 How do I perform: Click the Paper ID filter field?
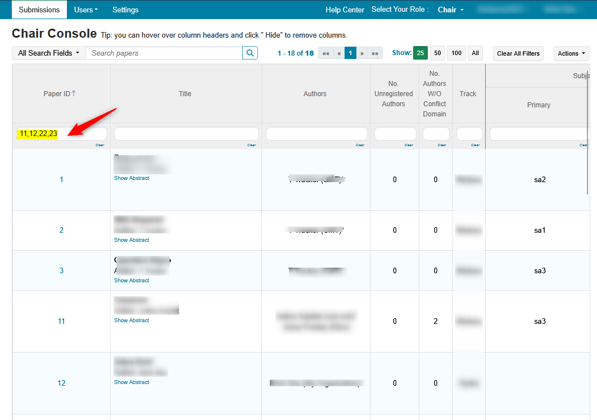[x=61, y=134]
